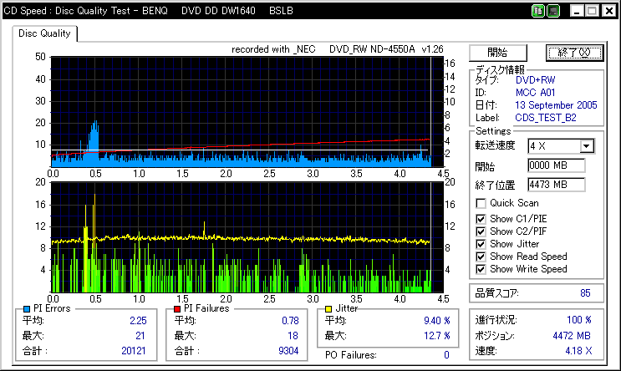Image resolution: width=621 pixels, height=371 pixels.
Task: Open the 転送速度 speed dropdown
Action: [x=586, y=146]
